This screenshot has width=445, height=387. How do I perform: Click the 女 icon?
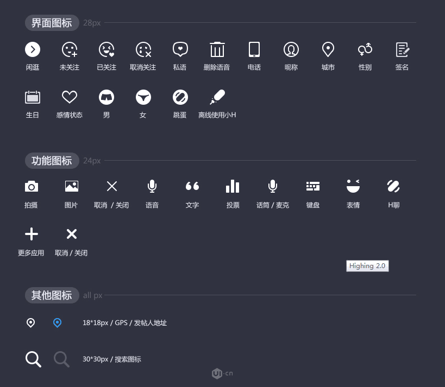pos(143,97)
